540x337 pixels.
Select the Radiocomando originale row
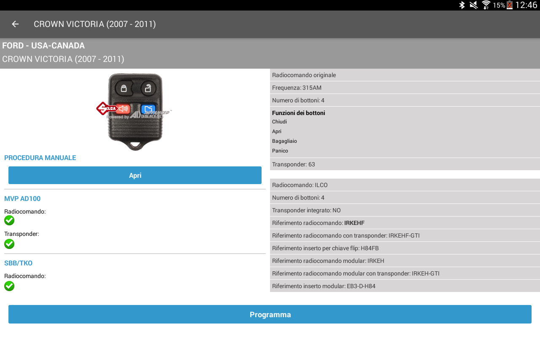click(x=405, y=75)
